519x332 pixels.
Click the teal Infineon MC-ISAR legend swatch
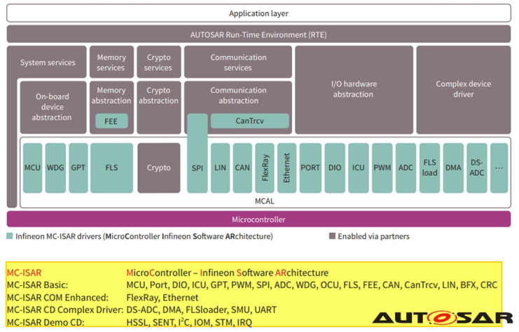10,236
